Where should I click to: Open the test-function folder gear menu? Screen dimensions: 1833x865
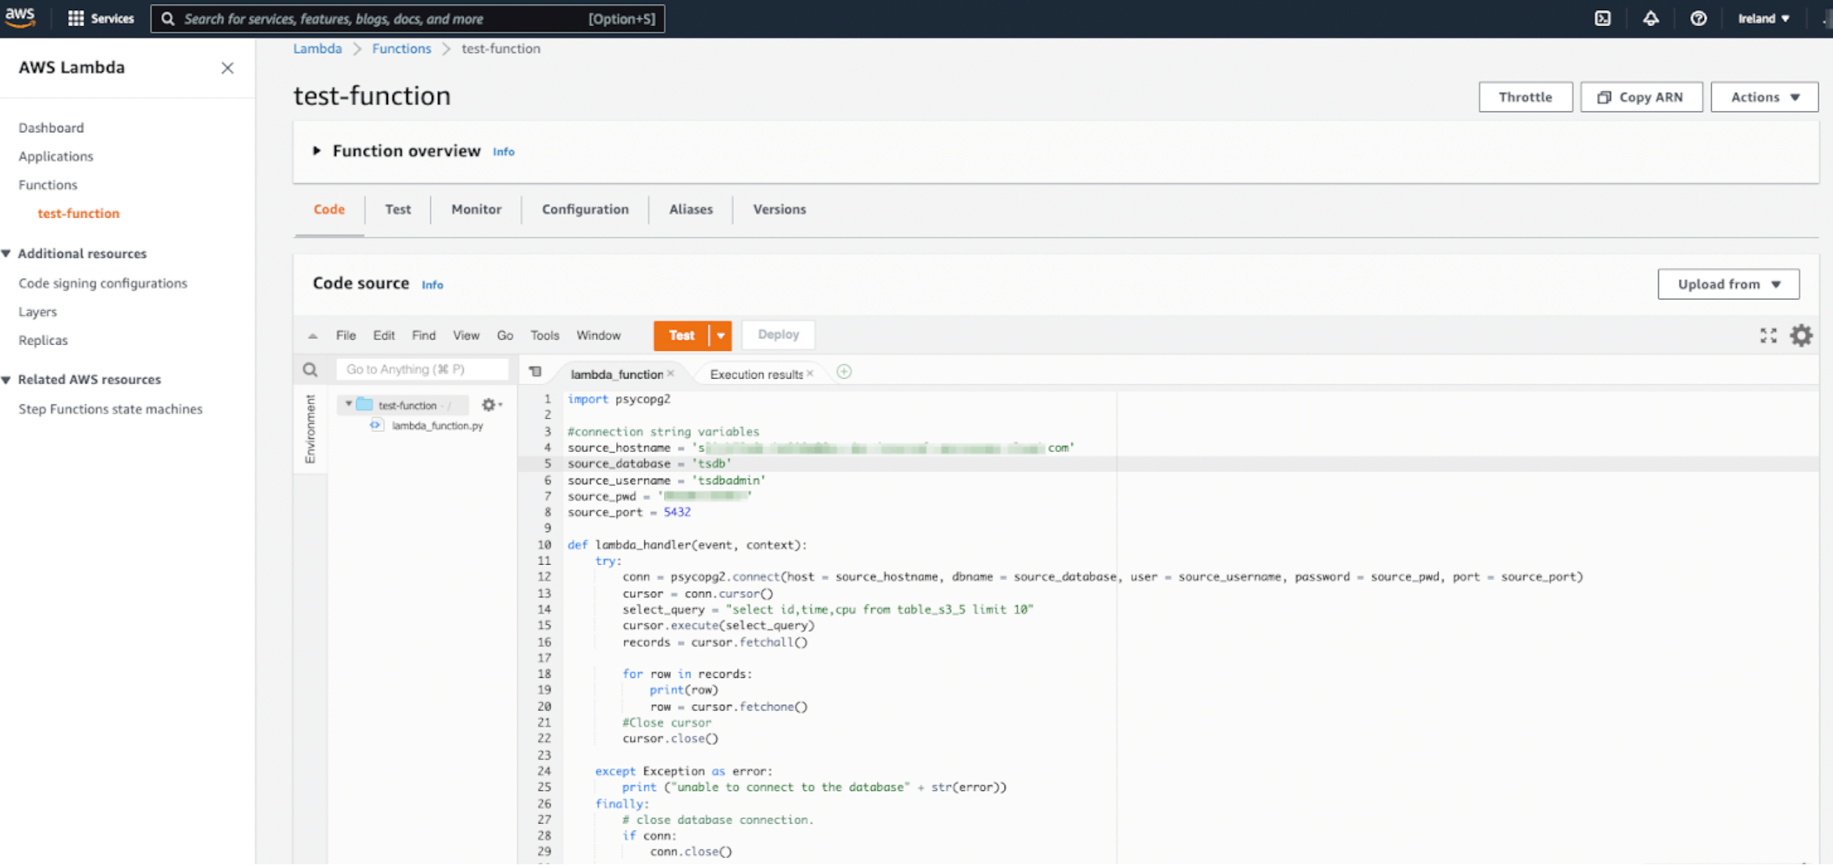tap(490, 405)
